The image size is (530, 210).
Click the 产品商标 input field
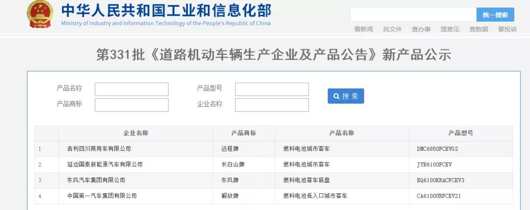[132, 105]
